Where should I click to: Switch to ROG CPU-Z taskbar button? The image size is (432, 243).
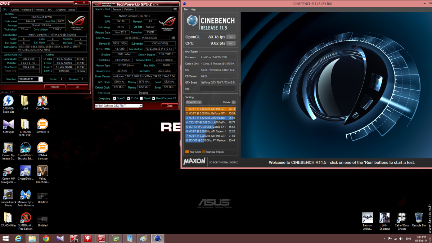tap(102, 238)
